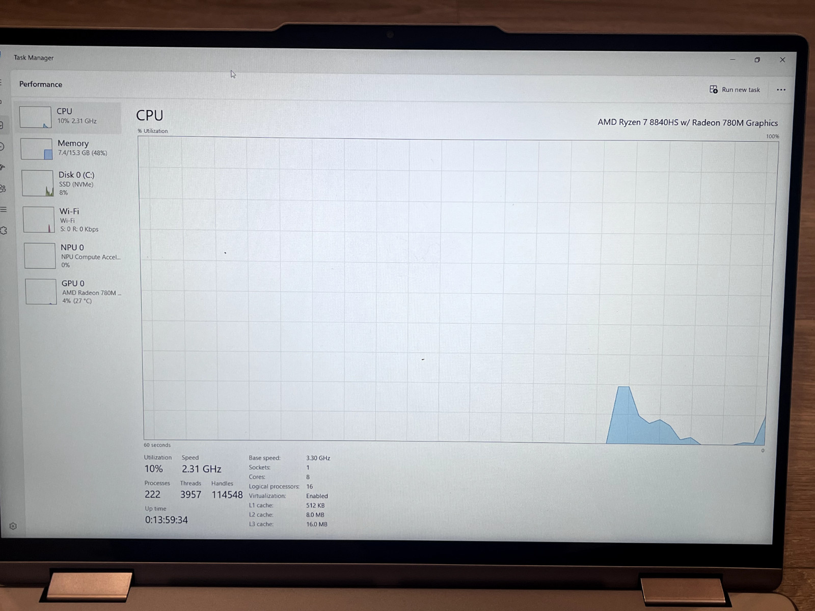Close the Task Manager window
Screen dimensions: 815x611
pyautogui.click(x=782, y=60)
